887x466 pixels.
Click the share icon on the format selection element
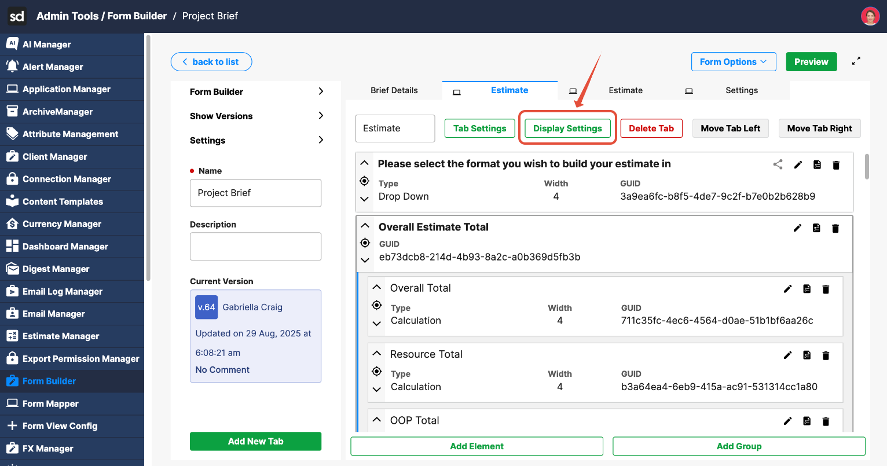(x=778, y=164)
